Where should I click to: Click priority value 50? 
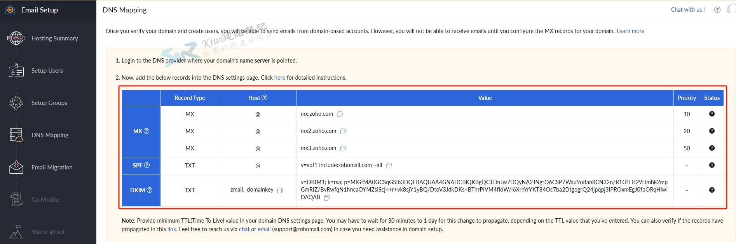(x=687, y=148)
